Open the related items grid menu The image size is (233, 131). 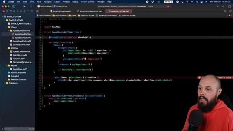click(37, 11)
